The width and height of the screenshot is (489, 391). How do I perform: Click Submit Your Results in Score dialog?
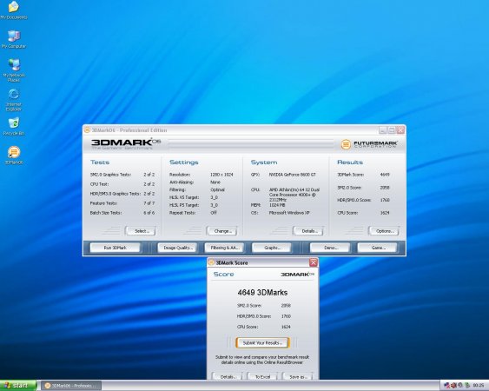pyautogui.click(x=262, y=342)
